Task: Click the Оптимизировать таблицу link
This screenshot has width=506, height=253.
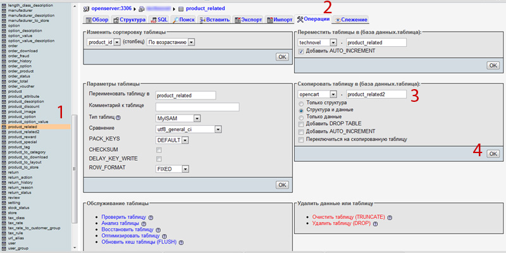Action: (x=131, y=236)
